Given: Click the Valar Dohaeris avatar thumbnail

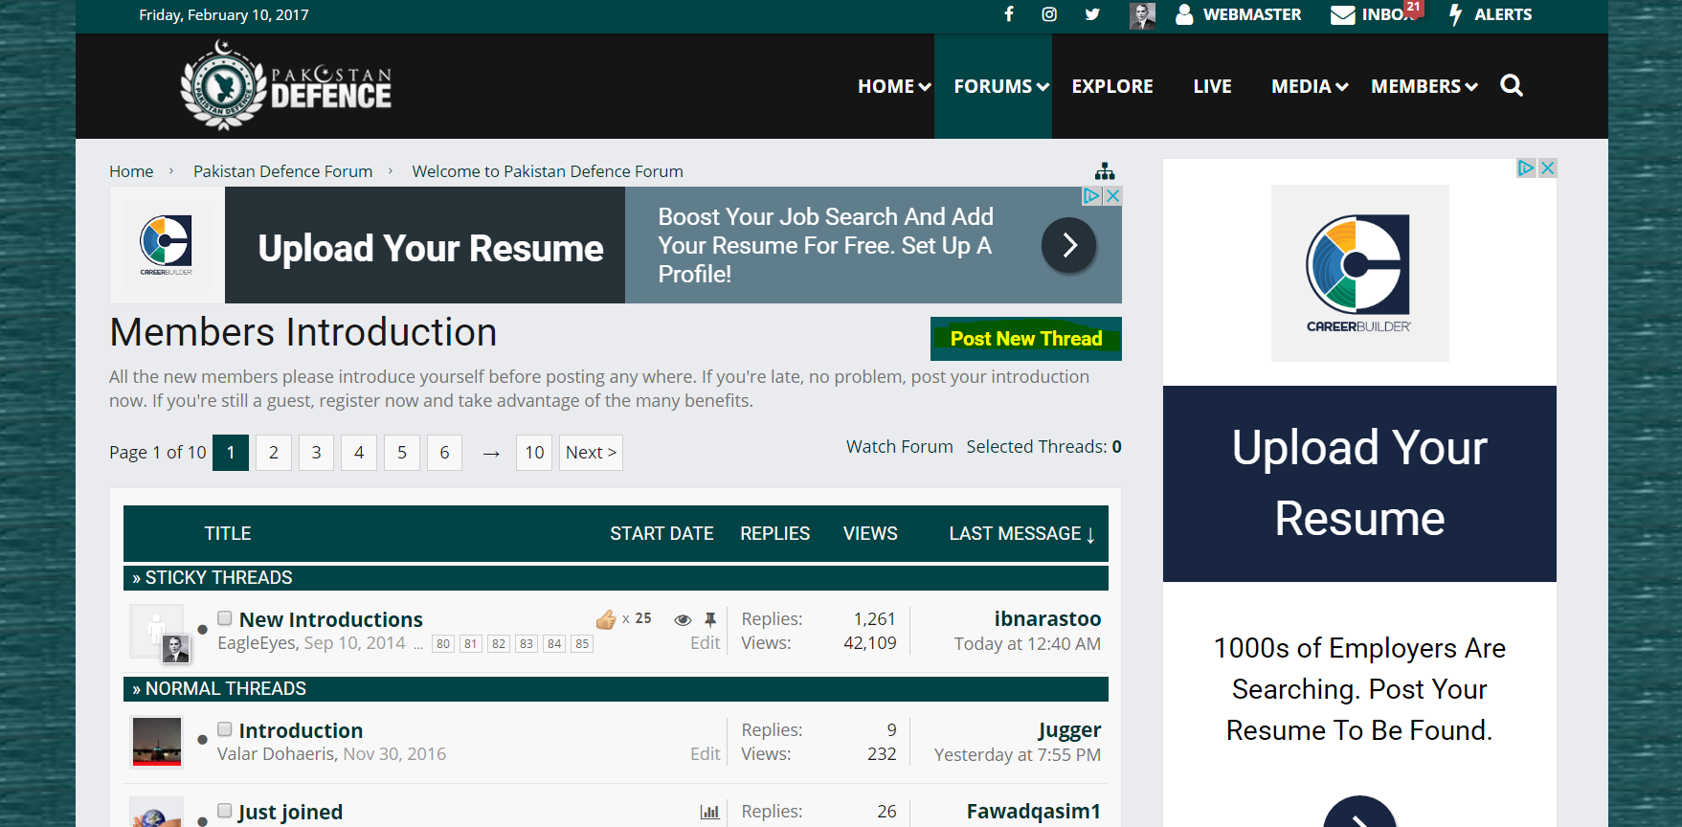Looking at the screenshot, I should pos(157,742).
